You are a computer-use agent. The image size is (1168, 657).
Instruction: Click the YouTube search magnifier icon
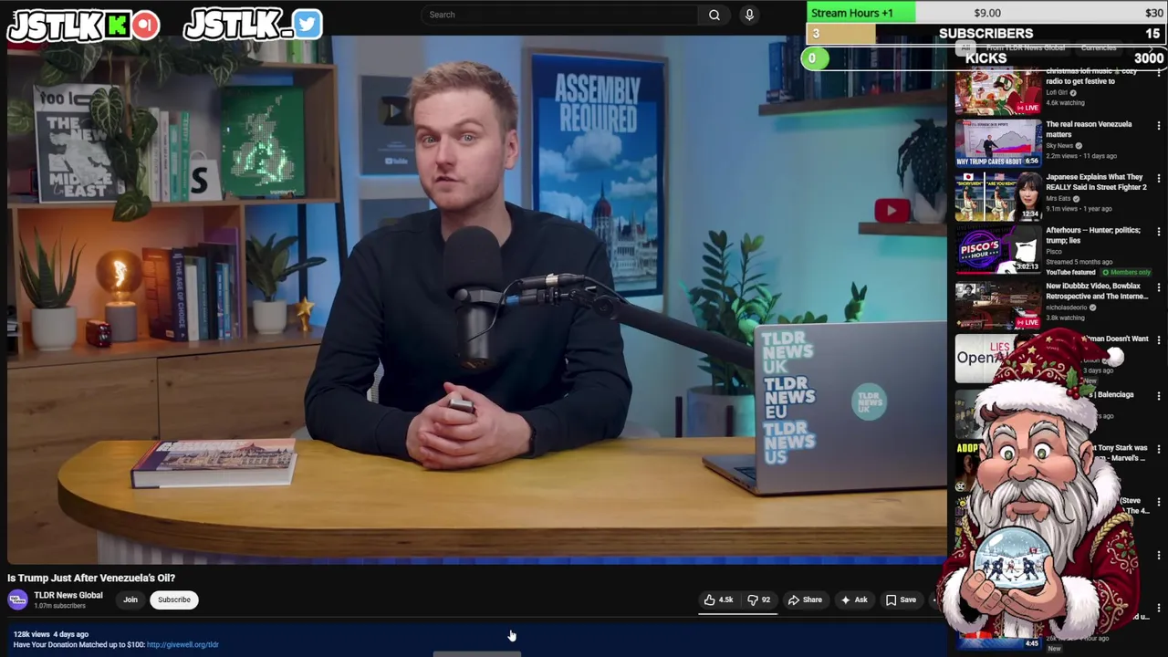(x=714, y=15)
